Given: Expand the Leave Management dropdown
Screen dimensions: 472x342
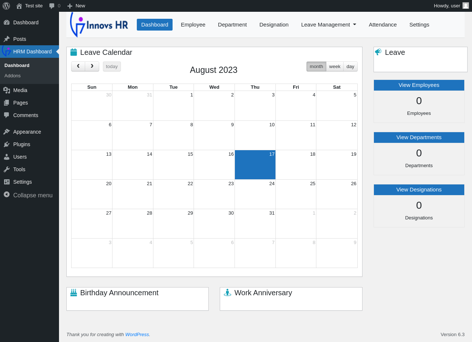Looking at the screenshot, I should 329,25.
